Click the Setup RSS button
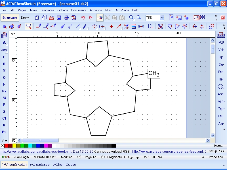The image size is (227, 170). [x=216, y=151]
